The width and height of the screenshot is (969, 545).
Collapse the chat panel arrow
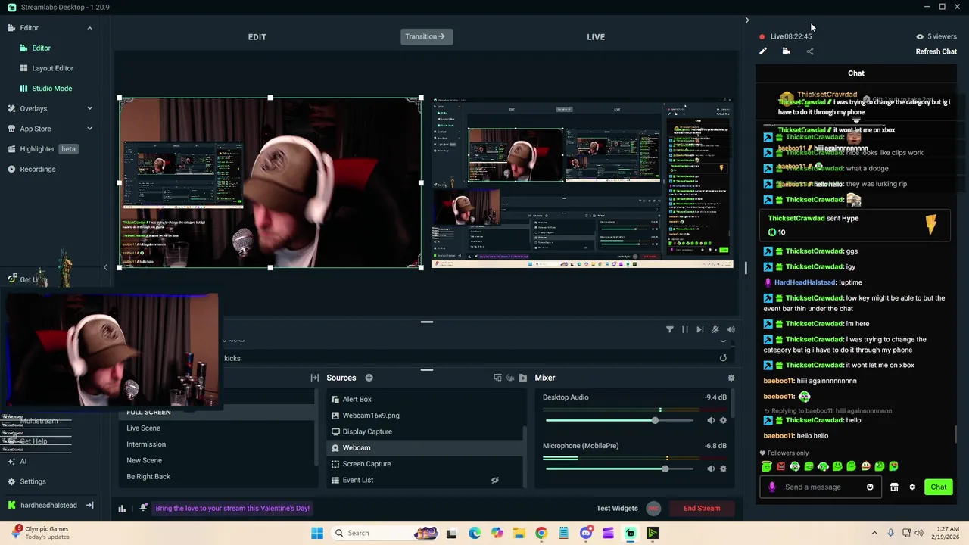[x=747, y=20]
